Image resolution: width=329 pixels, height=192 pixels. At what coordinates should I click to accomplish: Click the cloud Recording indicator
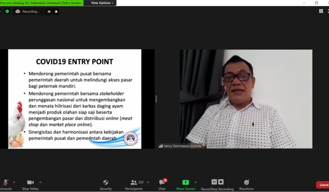click(27, 12)
